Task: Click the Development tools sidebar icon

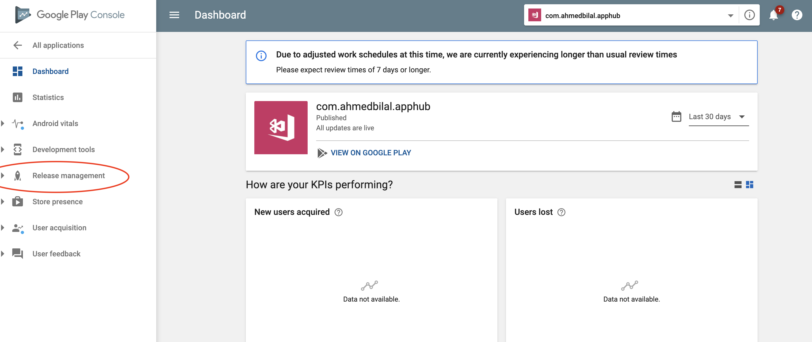Action: click(17, 149)
